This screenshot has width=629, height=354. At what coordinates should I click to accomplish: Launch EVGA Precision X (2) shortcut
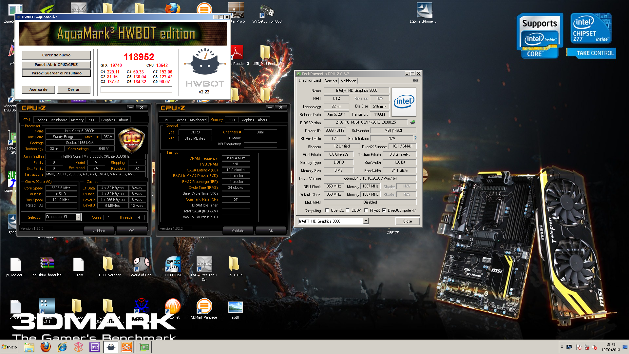coord(204,268)
